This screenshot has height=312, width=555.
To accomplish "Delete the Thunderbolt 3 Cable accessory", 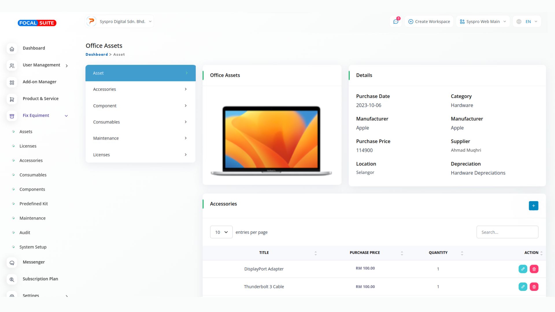I will 534,287.
